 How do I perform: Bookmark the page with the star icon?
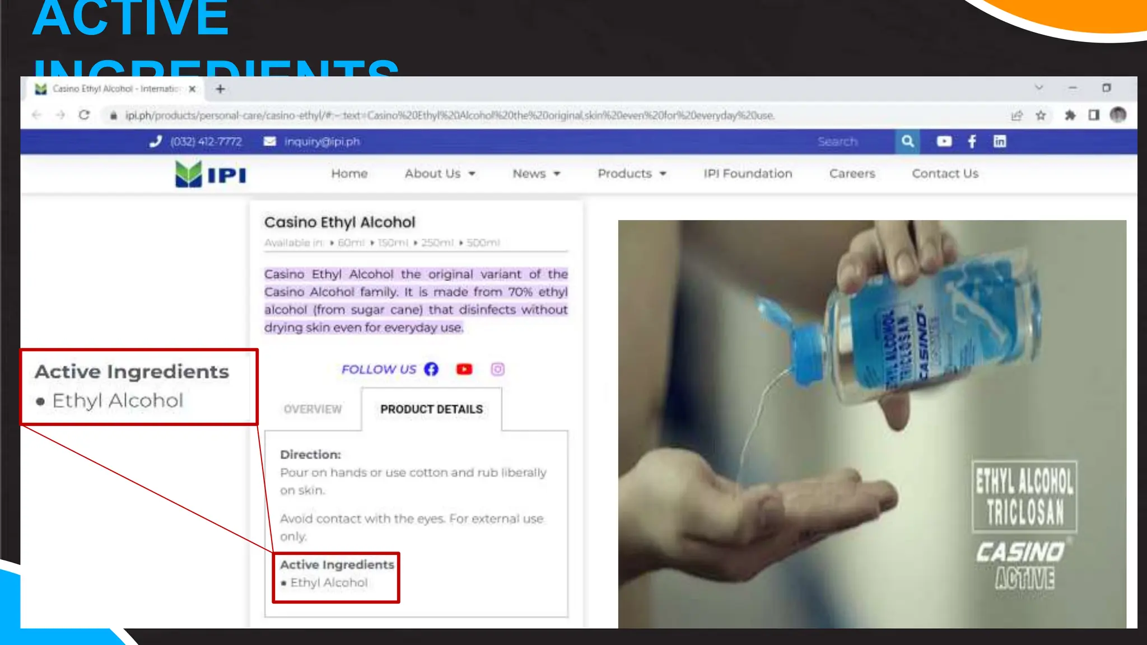(x=1041, y=115)
